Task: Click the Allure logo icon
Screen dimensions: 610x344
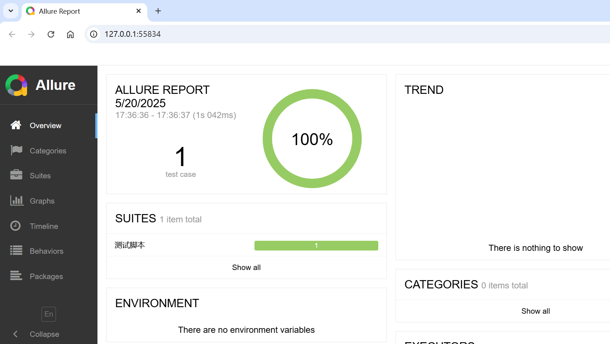Action: [17, 85]
